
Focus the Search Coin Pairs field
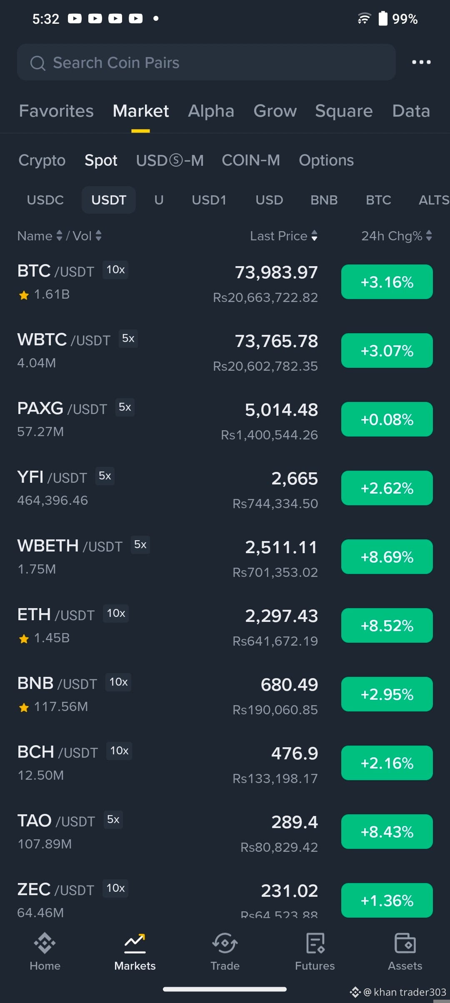(x=206, y=62)
